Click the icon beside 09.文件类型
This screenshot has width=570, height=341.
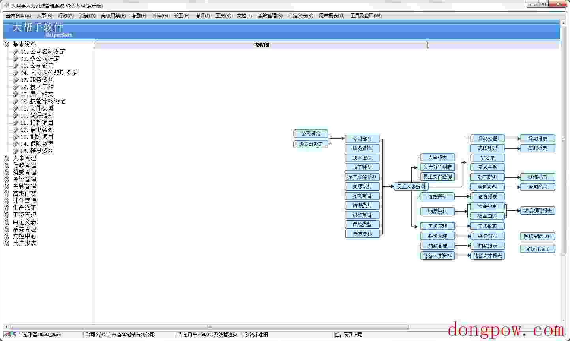point(15,109)
